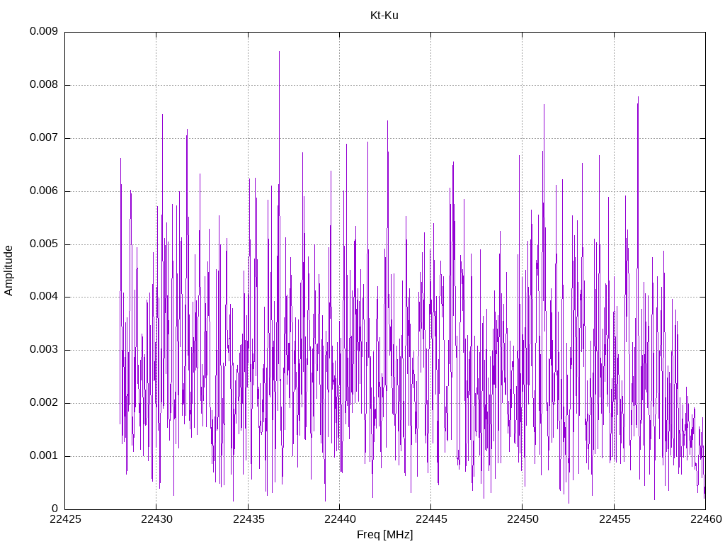
Task: Click x-axis tick label 22440
Action: (x=340, y=519)
